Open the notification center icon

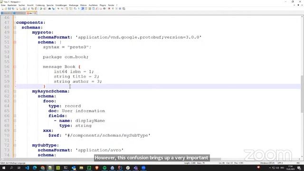(x=299, y=168)
